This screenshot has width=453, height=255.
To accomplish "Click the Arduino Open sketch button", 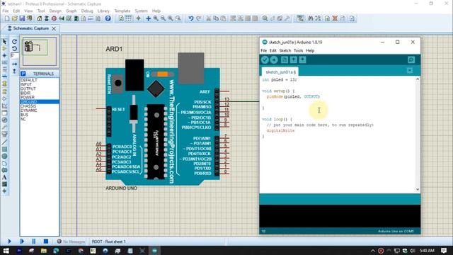I will tap(294, 59).
